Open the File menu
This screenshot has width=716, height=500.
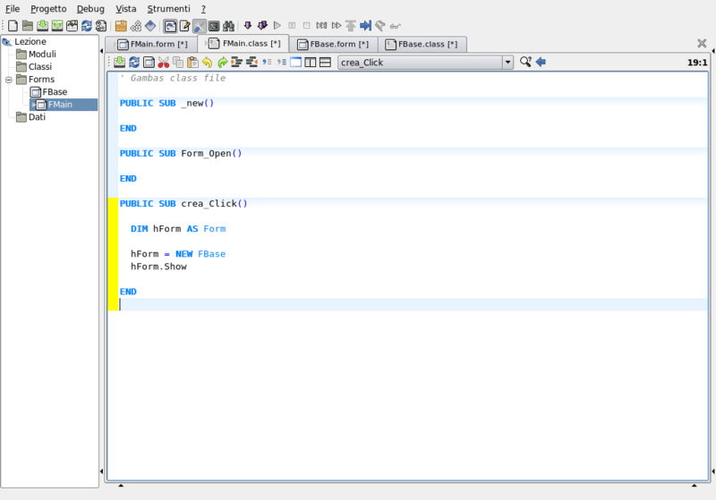coord(13,9)
